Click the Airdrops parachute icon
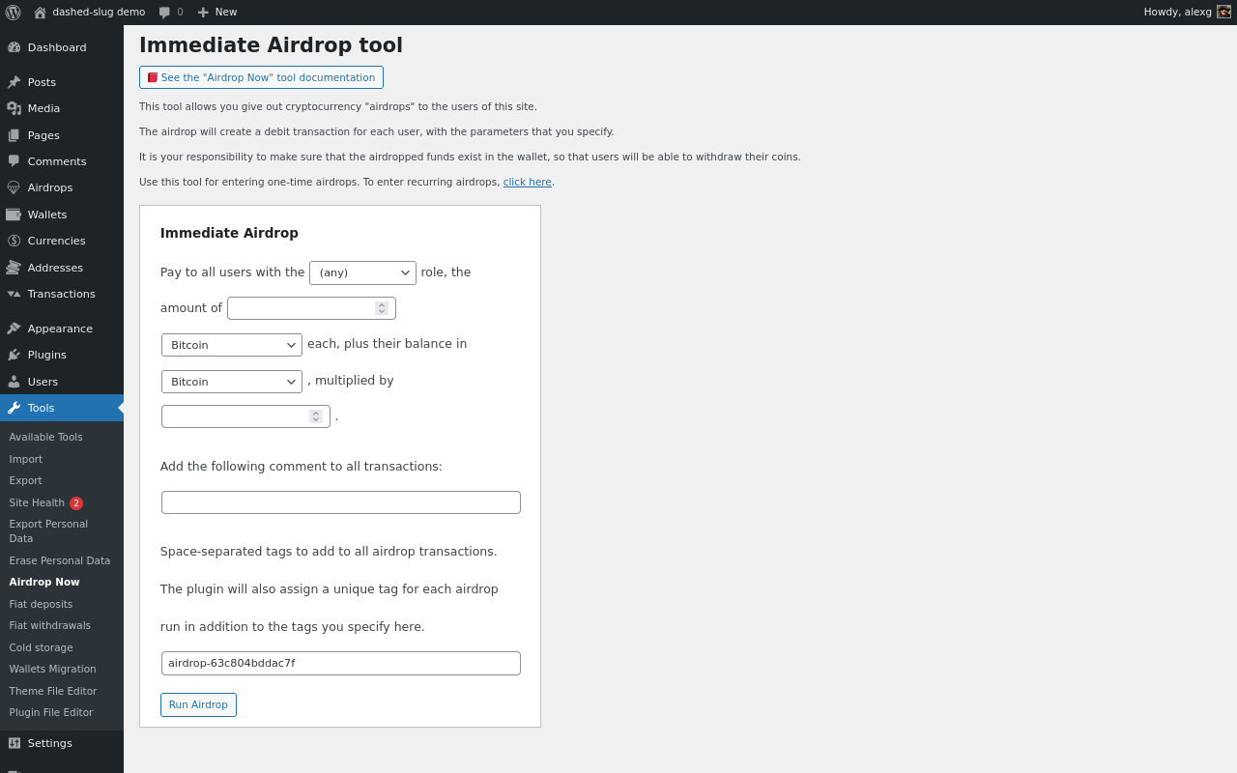Viewport: 1237px width, 773px height. (14, 187)
